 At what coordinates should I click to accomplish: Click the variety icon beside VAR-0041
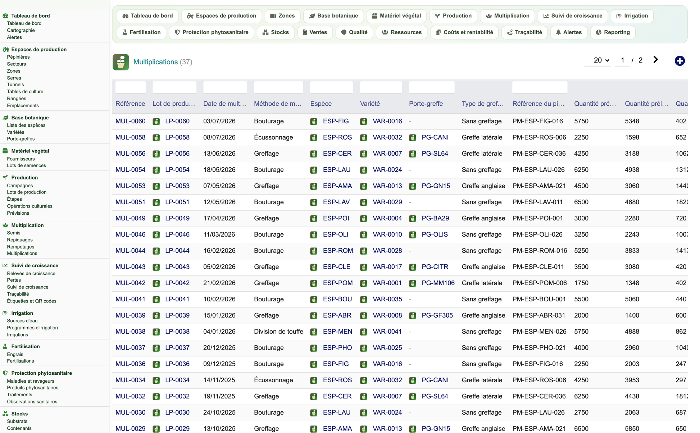(364, 332)
